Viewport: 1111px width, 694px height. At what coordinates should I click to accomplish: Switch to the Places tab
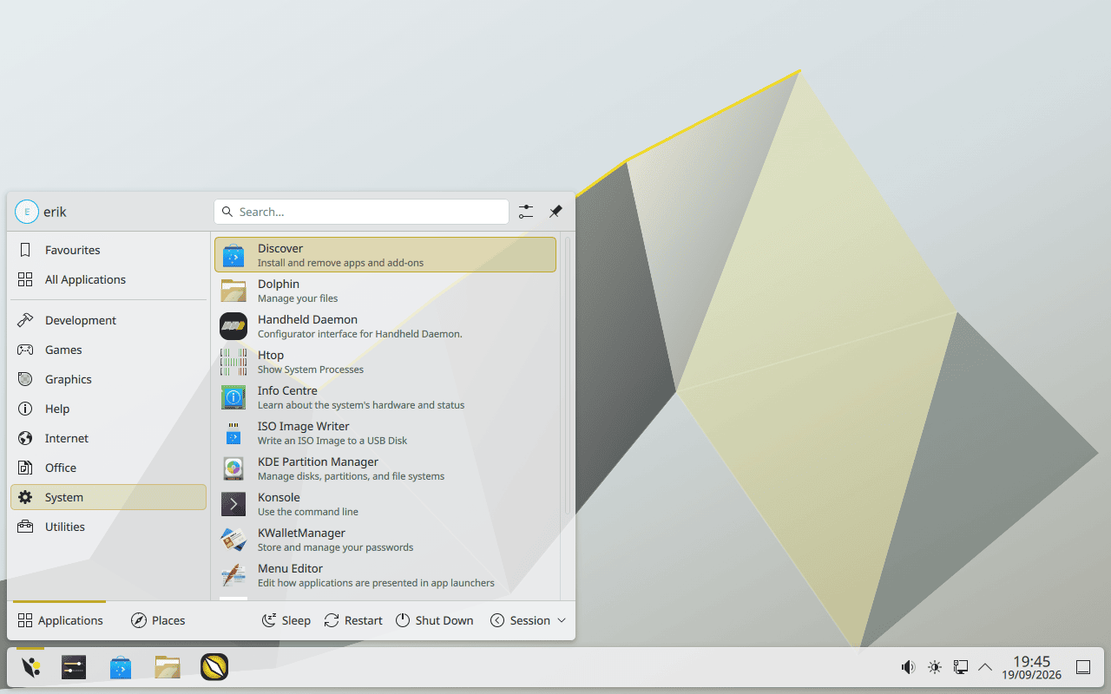point(158,620)
